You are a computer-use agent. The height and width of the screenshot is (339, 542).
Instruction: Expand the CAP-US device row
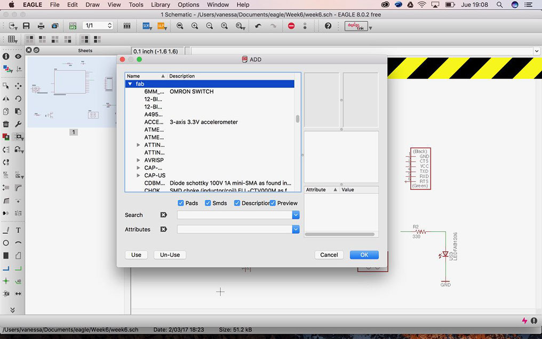[x=138, y=176]
